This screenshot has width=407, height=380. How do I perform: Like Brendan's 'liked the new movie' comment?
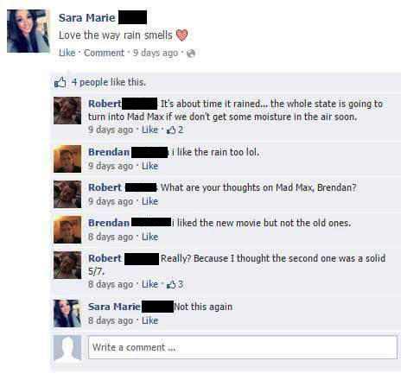[x=149, y=237]
